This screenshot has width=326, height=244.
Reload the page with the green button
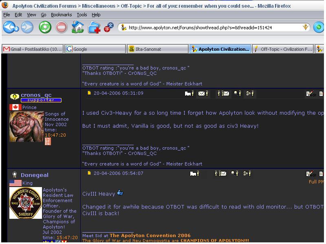[x=45, y=28]
